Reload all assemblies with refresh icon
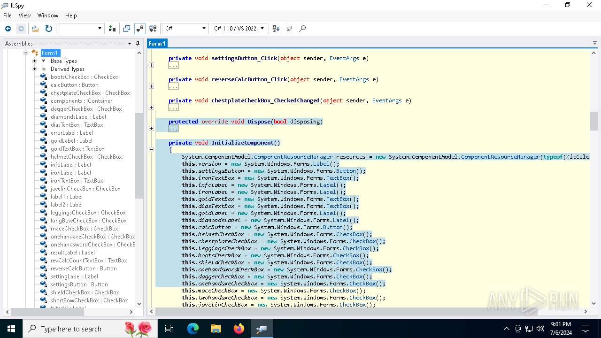This screenshot has height=338, width=601. [48, 29]
